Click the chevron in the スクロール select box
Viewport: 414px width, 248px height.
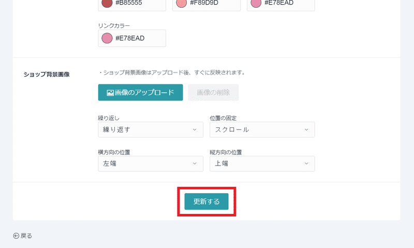point(306,129)
